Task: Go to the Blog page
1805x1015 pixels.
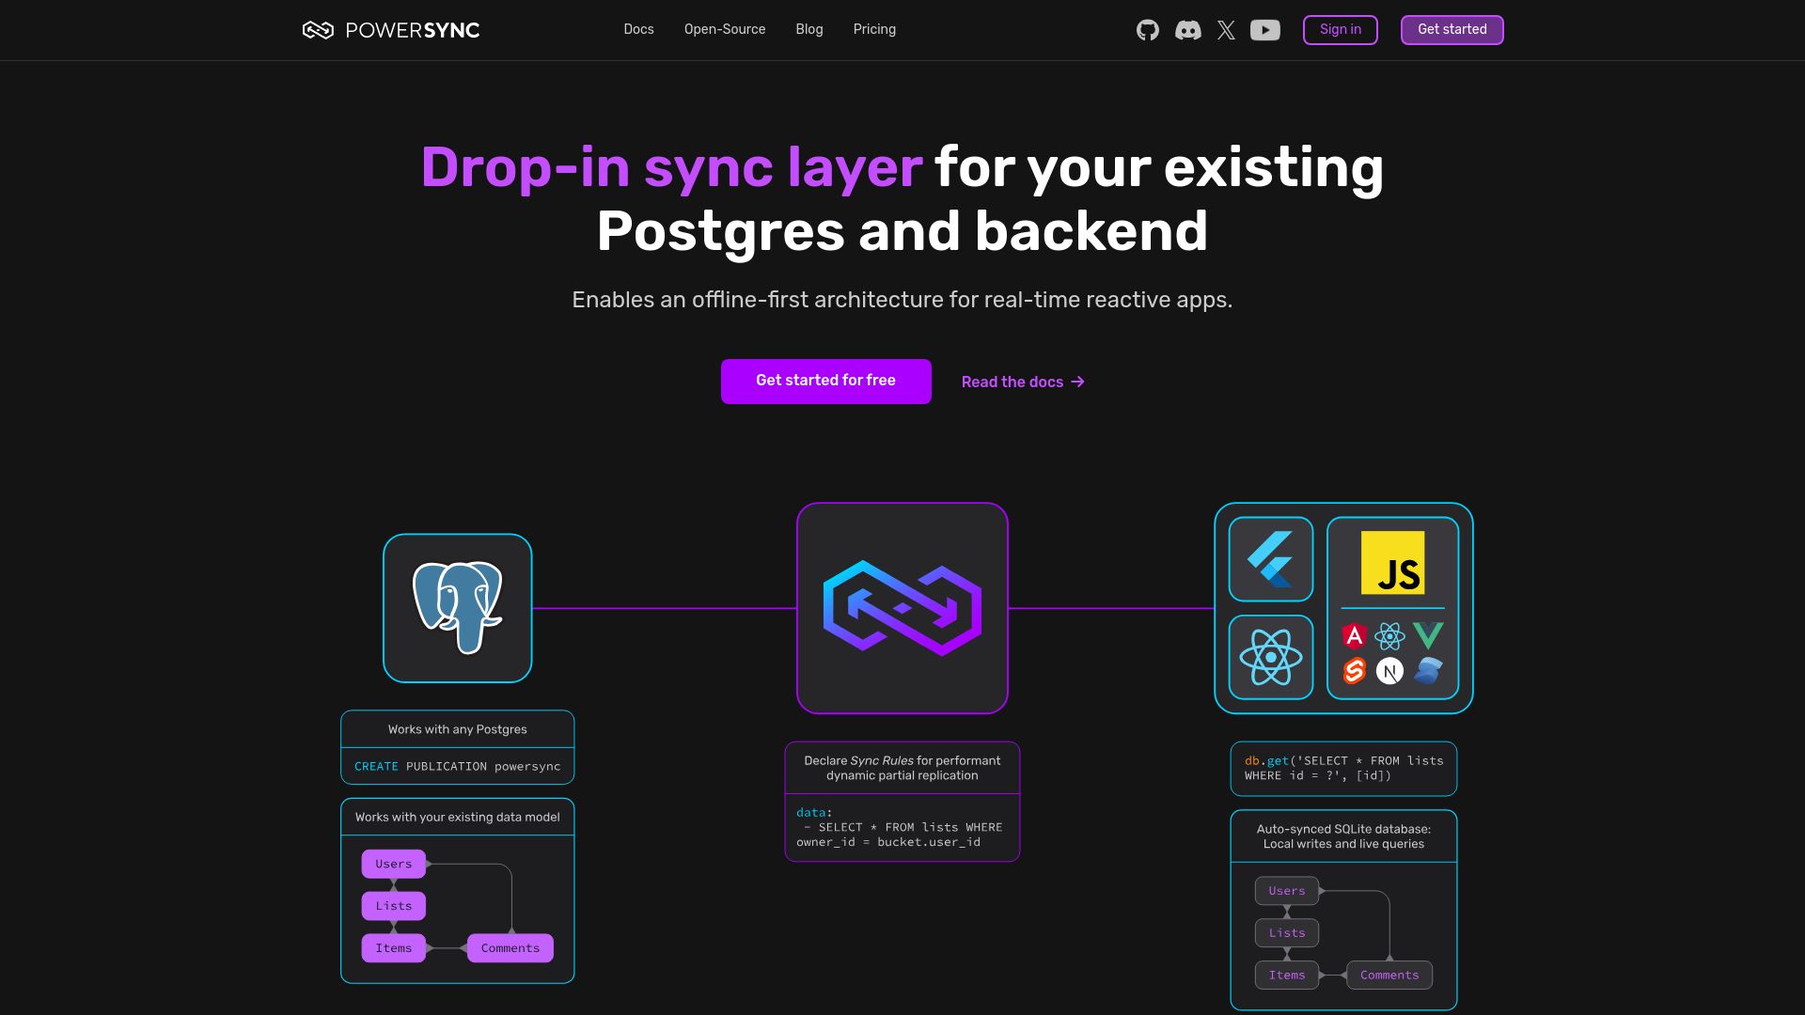Action: pos(809,29)
